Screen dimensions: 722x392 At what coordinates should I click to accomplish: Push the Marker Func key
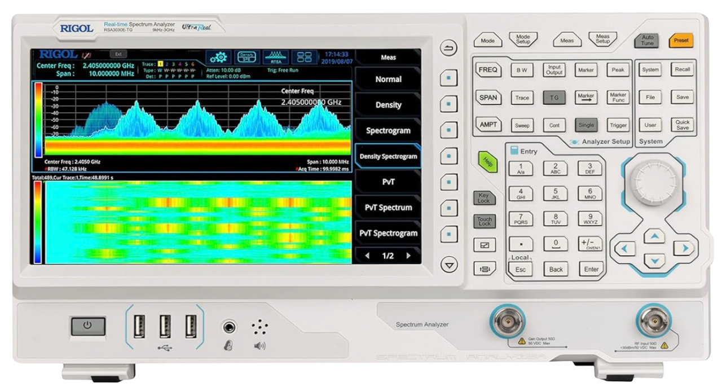618,98
